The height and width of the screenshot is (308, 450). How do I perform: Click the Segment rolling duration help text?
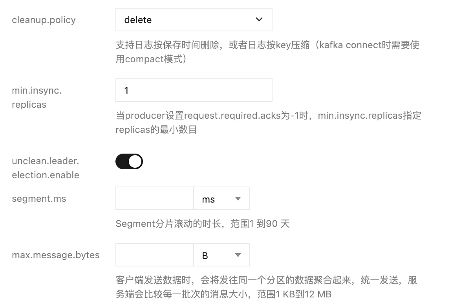[203, 224]
